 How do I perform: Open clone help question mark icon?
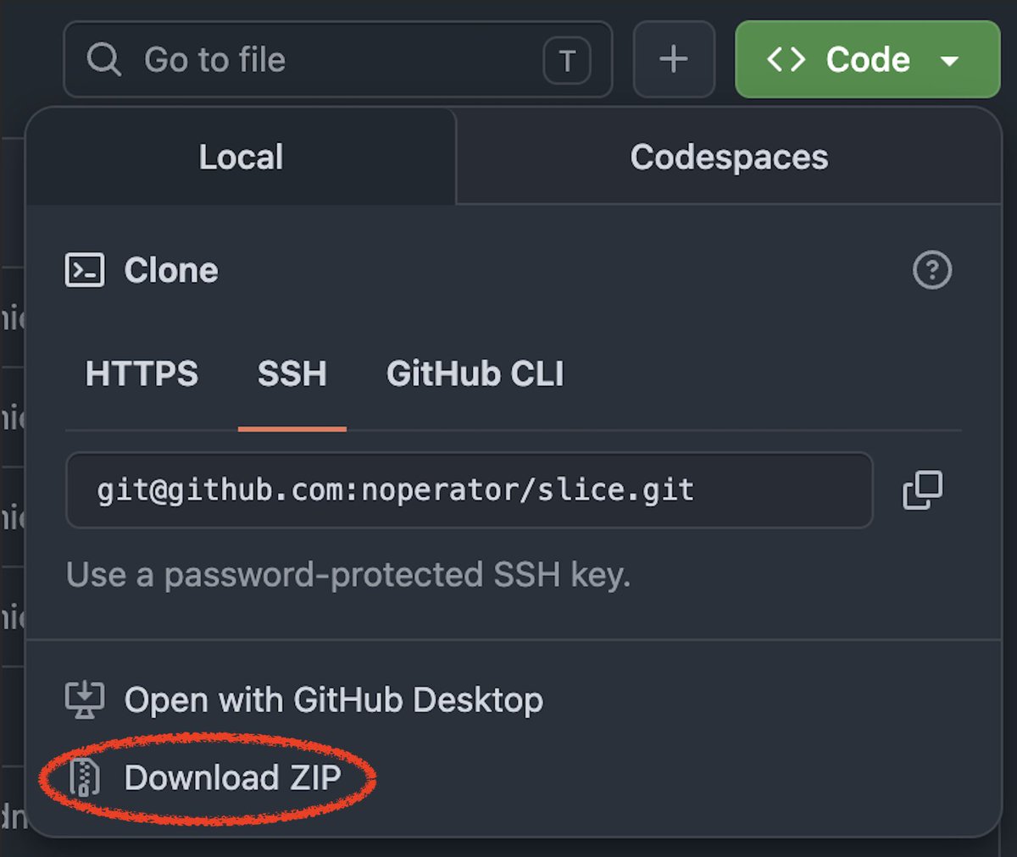[x=932, y=270]
